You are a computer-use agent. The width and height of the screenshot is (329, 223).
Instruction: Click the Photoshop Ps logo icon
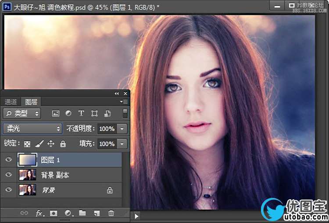[7, 7]
